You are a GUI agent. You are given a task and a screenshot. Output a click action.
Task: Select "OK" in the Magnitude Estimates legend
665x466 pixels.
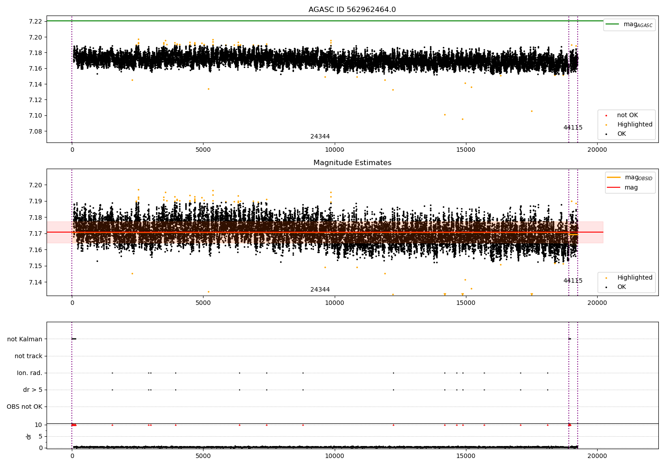click(622, 287)
